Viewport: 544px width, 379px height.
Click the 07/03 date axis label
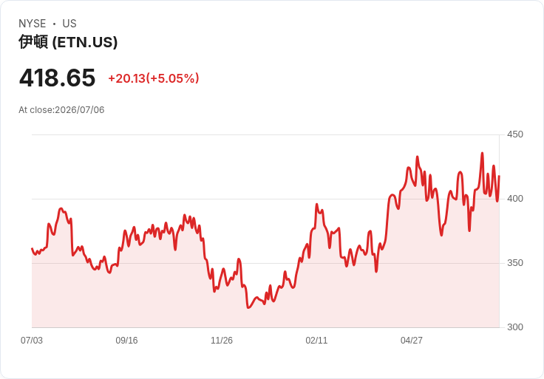coord(32,341)
